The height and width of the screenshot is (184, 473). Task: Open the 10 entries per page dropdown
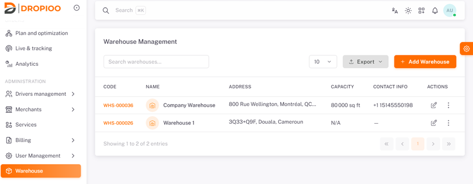coord(323,62)
